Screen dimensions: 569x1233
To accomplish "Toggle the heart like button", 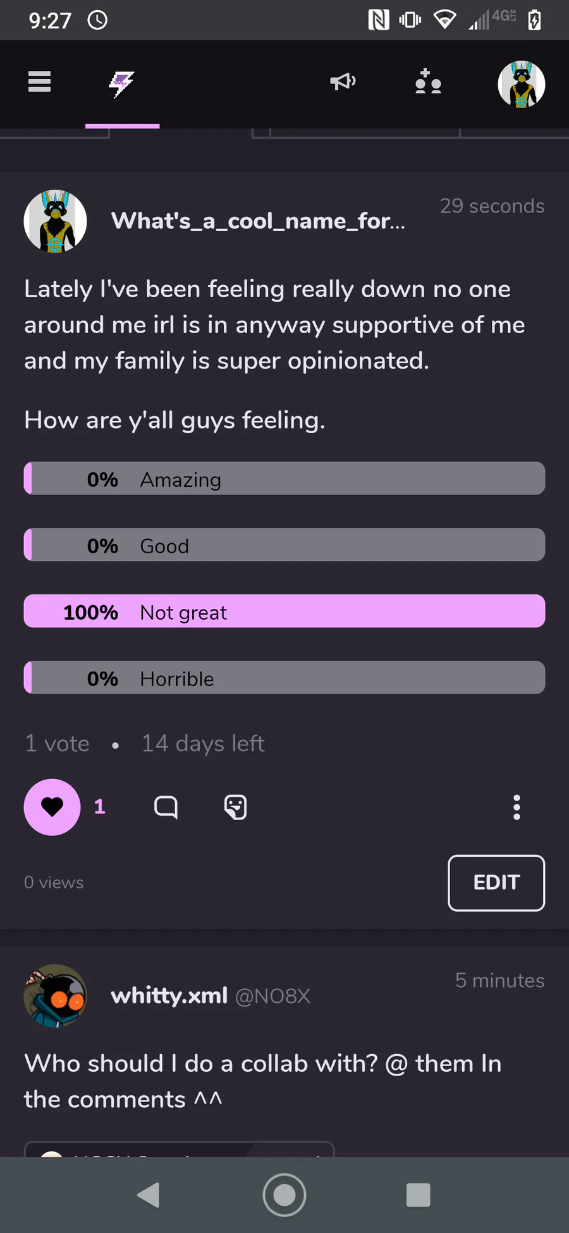I will click(x=52, y=807).
